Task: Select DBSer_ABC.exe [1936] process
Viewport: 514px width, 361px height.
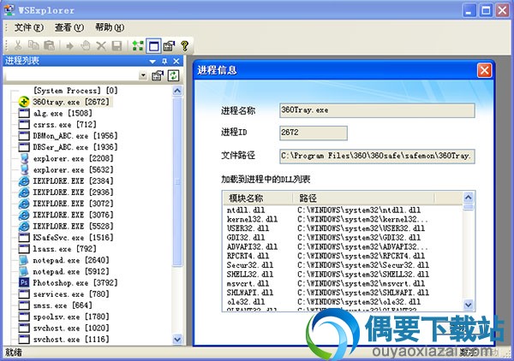Action: tap(75, 147)
